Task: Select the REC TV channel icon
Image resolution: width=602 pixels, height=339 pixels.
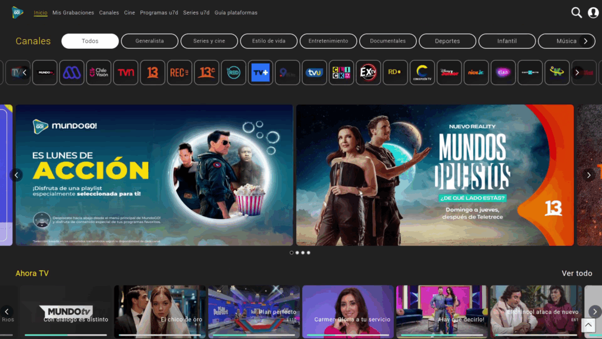Action: (x=180, y=72)
